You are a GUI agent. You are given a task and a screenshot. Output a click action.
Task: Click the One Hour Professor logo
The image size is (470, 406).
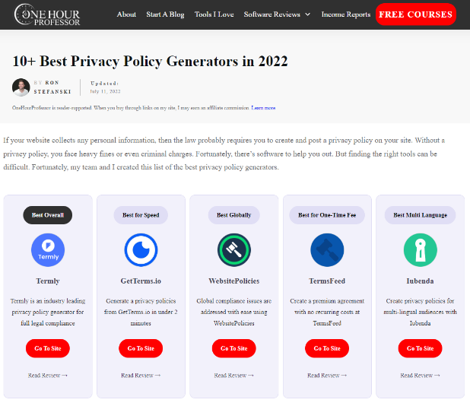47,14
